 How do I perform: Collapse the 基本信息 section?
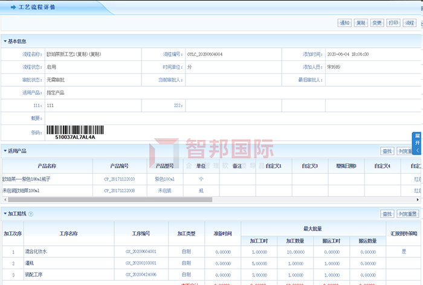[x=5, y=42]
